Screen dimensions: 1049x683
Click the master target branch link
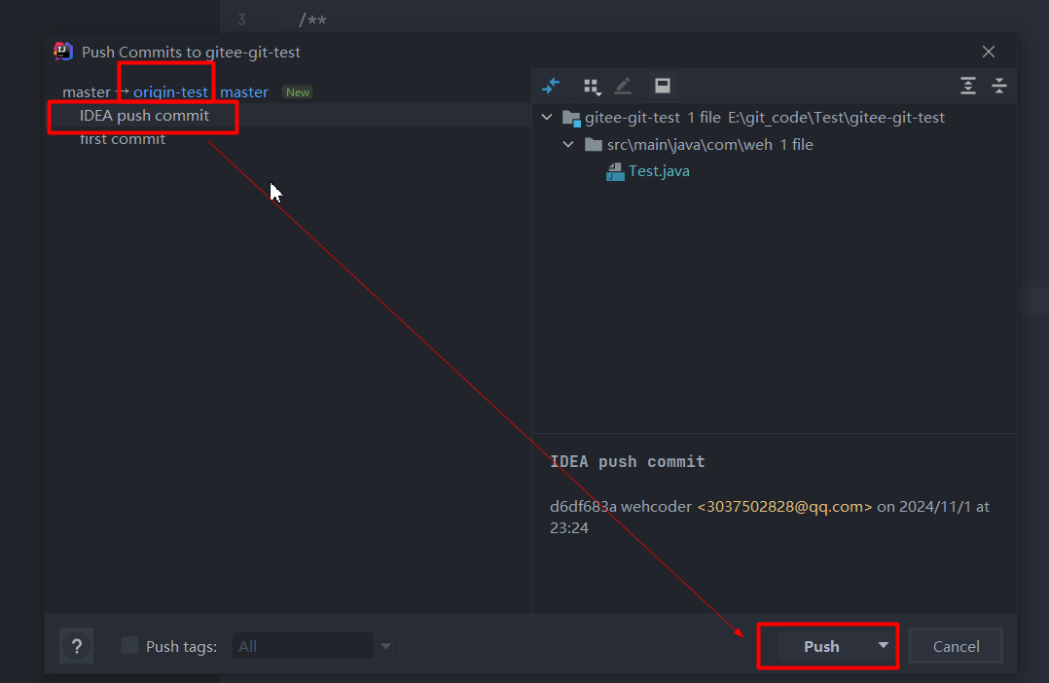pyautogui.click(x=244, y=92)
